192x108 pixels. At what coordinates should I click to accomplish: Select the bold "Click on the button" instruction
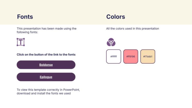[x=46, y=55]
